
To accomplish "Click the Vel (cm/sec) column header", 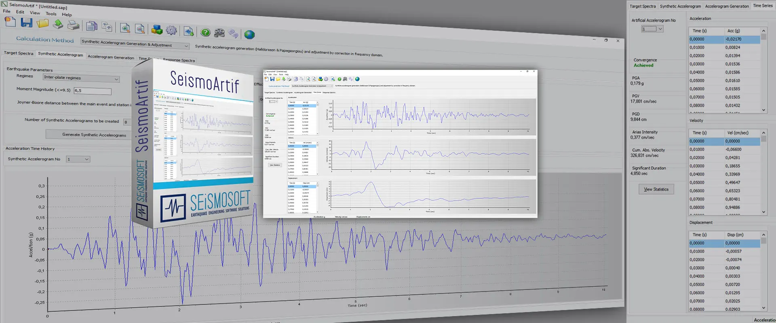I will point(742,133).
